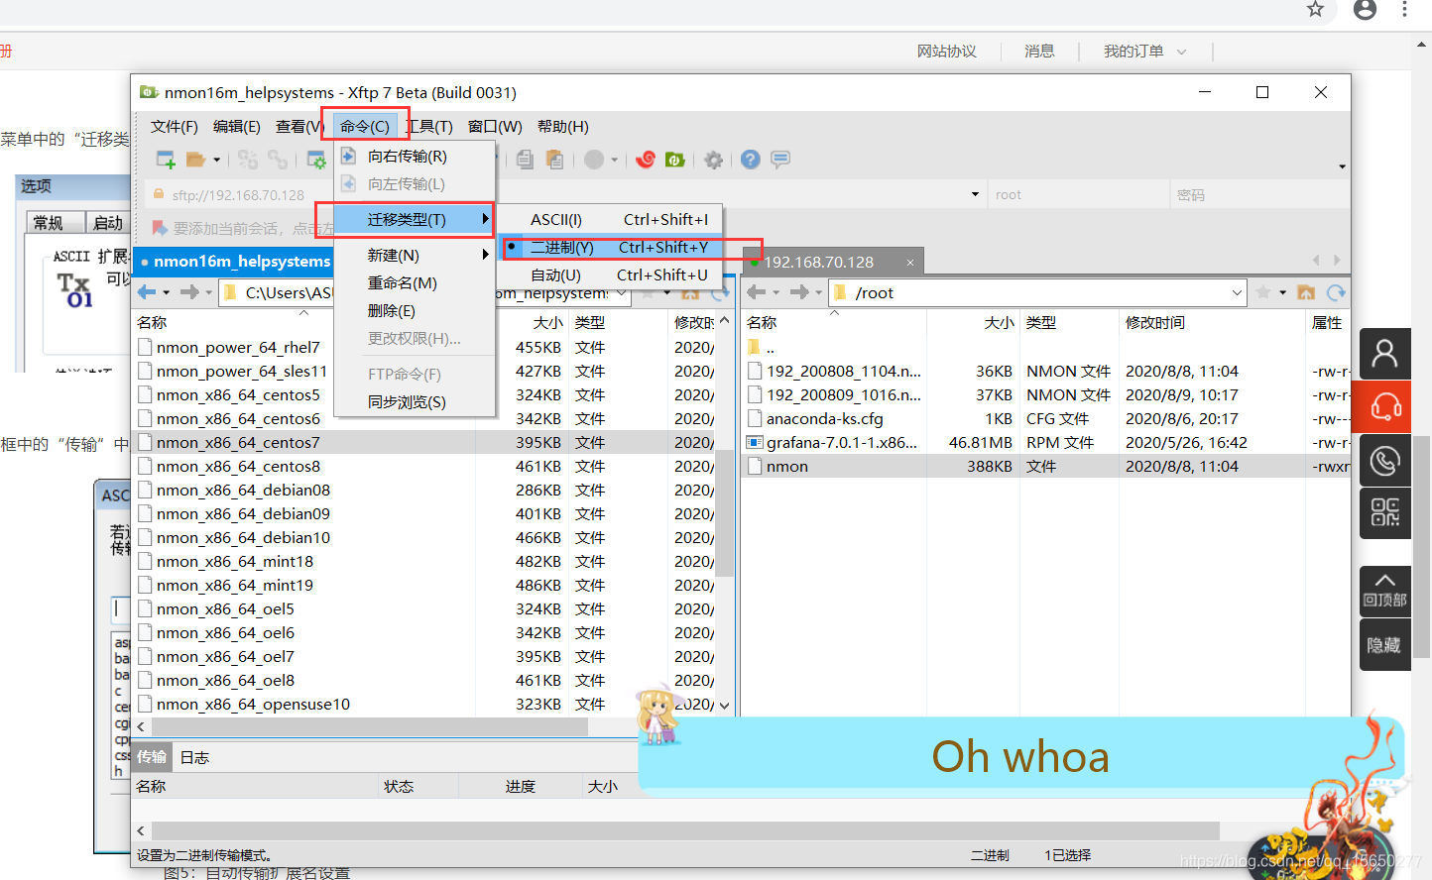Click the add-current-session bookmark flag icon
1432x880 pixels.
[159, 228]
